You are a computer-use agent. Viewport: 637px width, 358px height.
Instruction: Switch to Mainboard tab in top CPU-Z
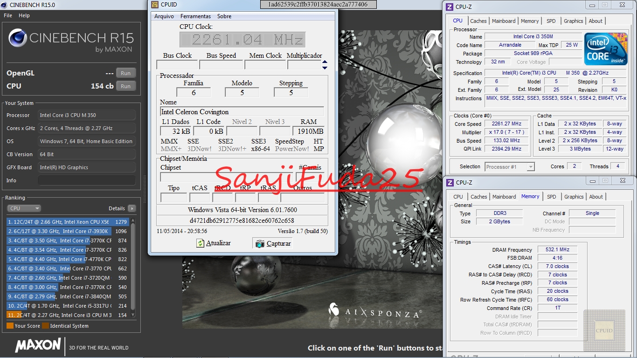tap(504, 21)
